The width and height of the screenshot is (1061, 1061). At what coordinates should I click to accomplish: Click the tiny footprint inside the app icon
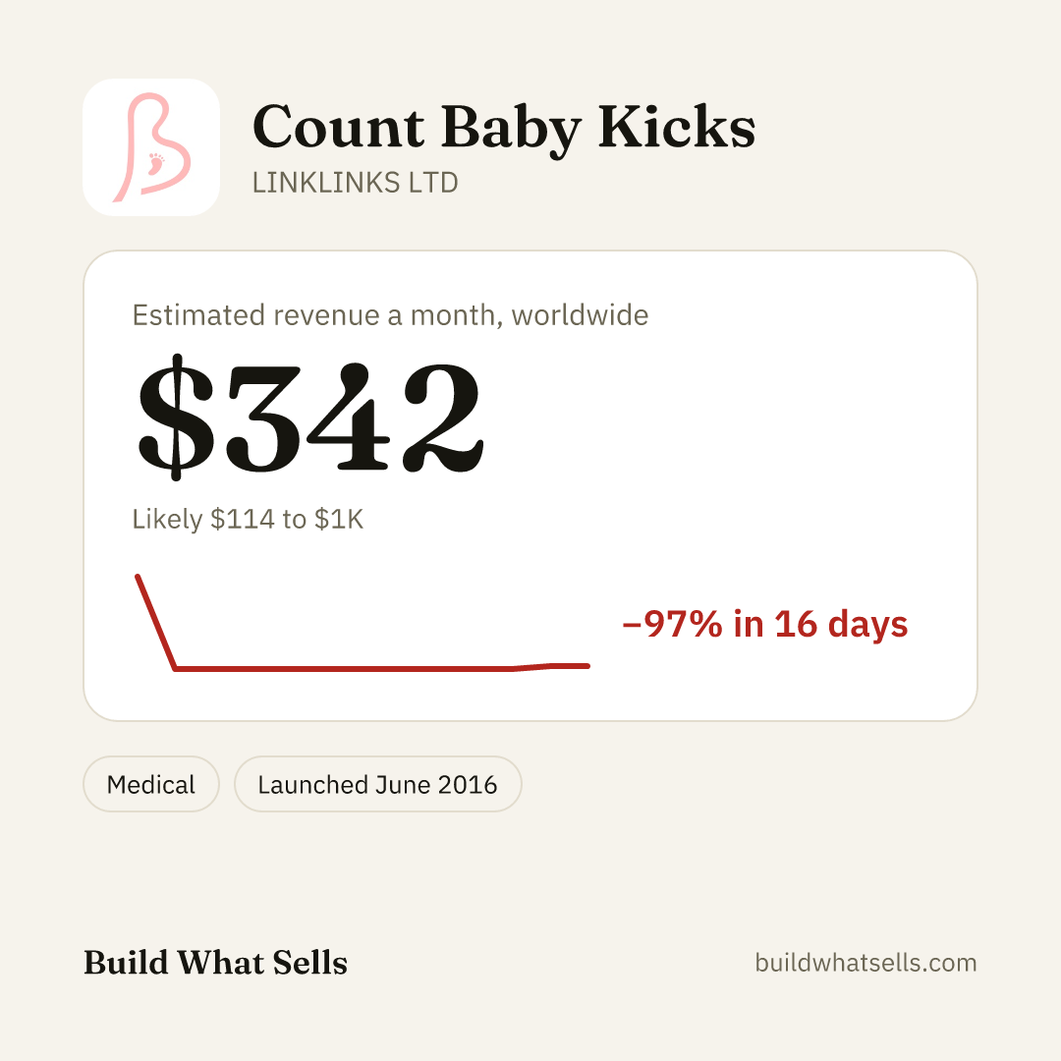[155, 163]
